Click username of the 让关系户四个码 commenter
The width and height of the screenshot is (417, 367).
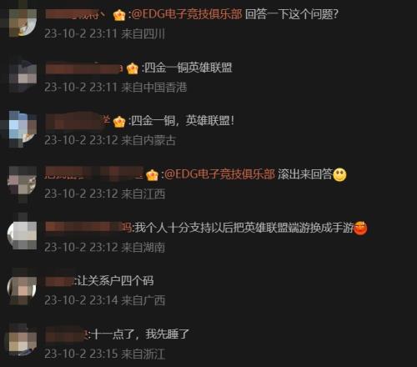pos(59,281)
